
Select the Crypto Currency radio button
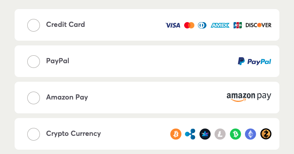click(x=34, y=134)
